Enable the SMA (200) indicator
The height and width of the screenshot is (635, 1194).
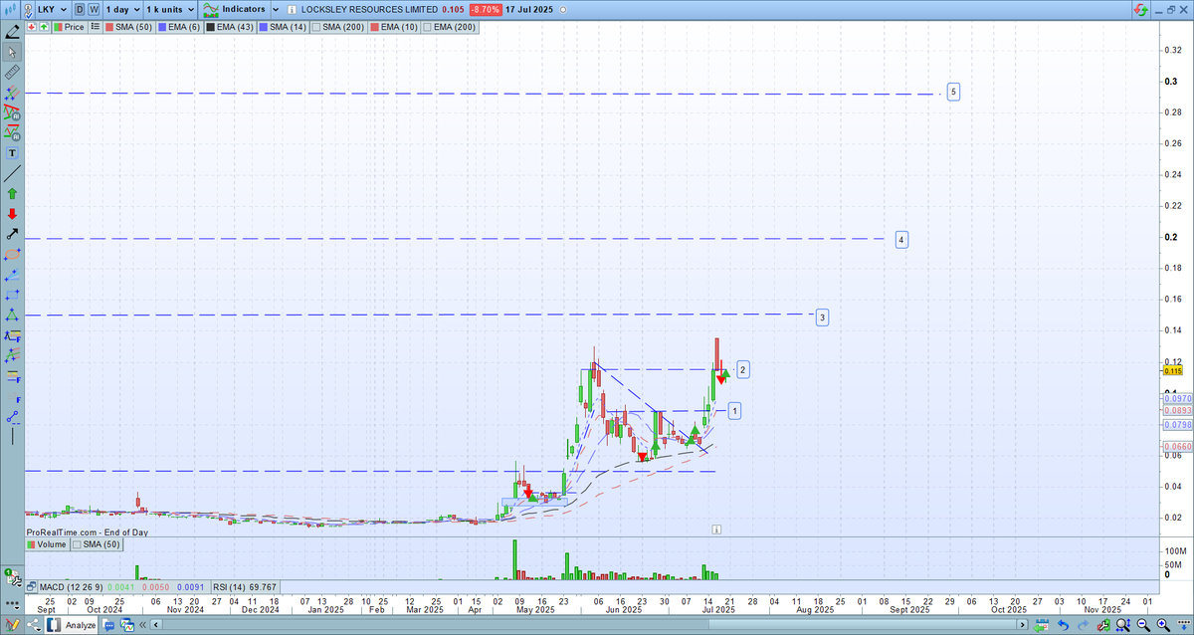click(337, 27)
